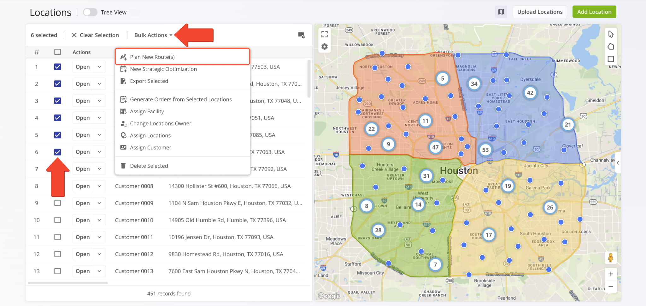Screen dimensions: 646x306
Task: Expand the Open dropdown arrow for row 8
Action: pyautogui.click(x=99, y=186)
